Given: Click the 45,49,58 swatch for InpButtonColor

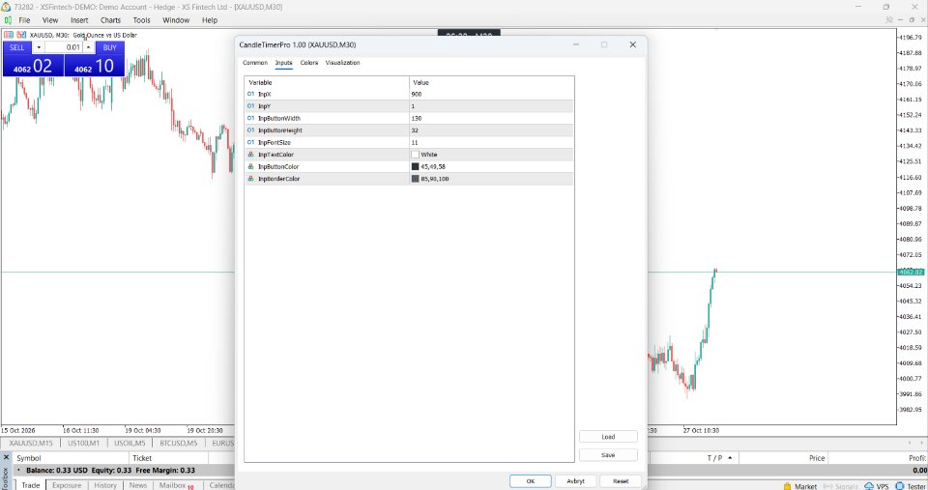Looking at the screenshot, I should point(415,167).
